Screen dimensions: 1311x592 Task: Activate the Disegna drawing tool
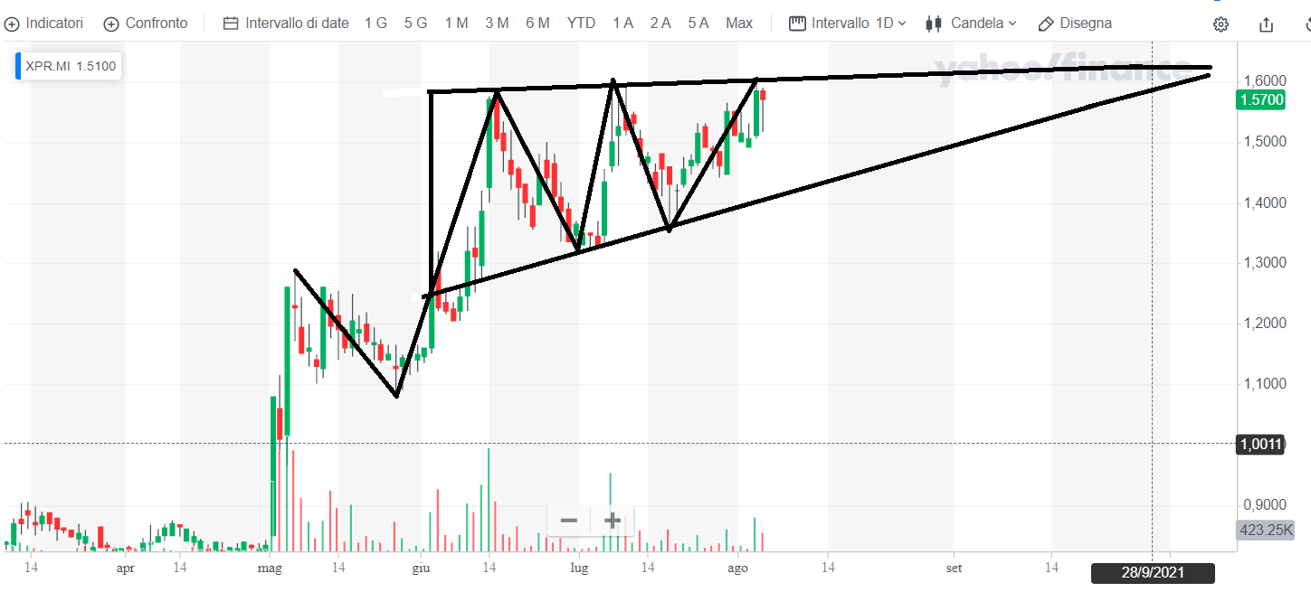click(1075, 23)
